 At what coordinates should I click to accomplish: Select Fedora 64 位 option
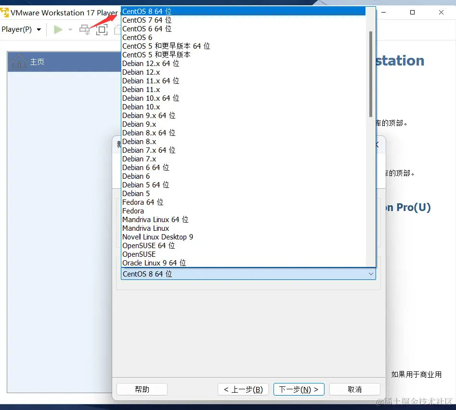(243, 202)
